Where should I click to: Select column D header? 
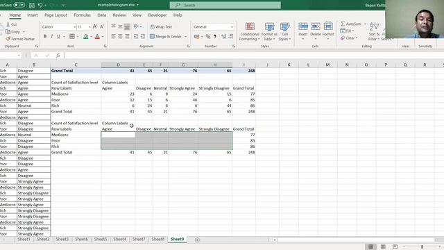pos(118,65)
